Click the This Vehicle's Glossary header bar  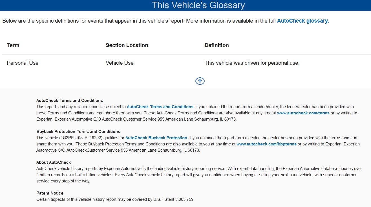[x=185, y=5]
